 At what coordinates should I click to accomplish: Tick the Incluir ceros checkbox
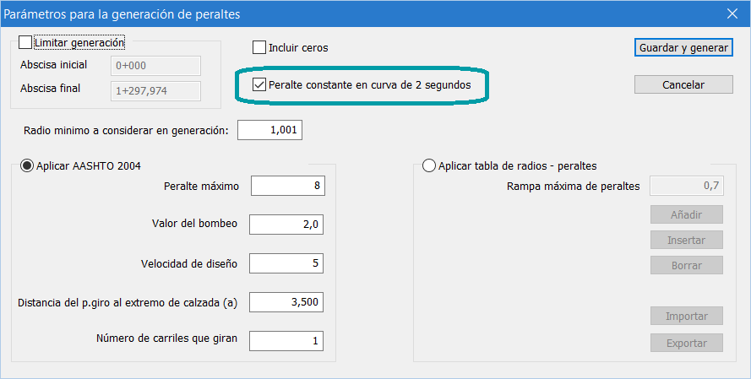259,48
